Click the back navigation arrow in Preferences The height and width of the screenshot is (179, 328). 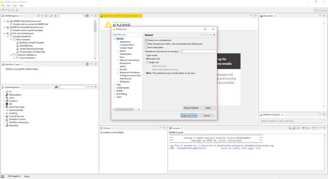pos(201,35)
